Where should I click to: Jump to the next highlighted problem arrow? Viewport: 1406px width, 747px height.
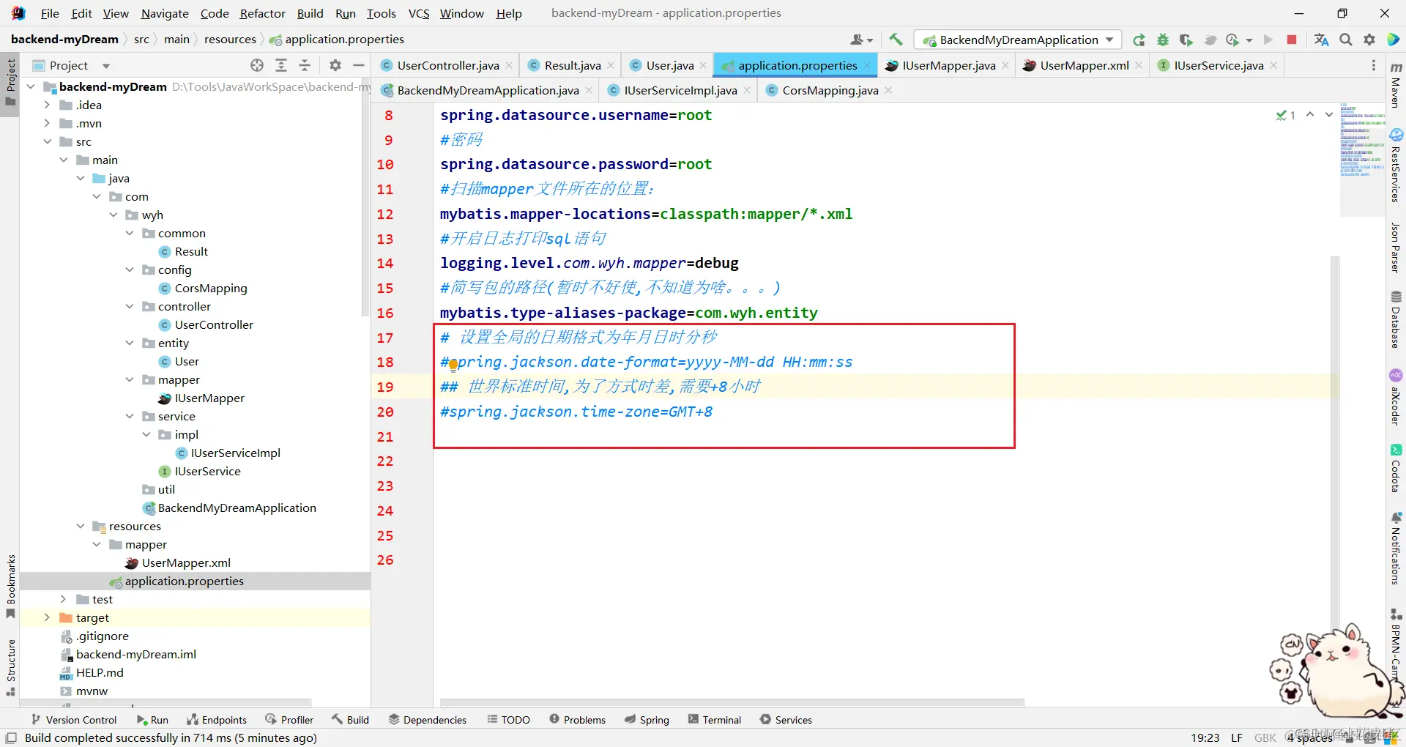tap(1329, 115)
